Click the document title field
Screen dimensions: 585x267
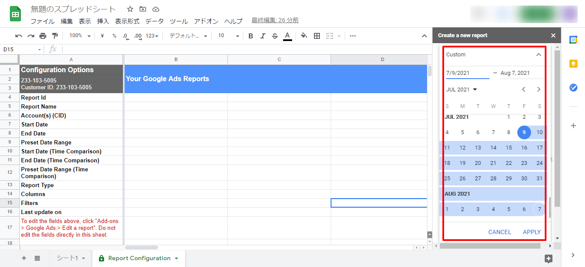click(73, 9)
